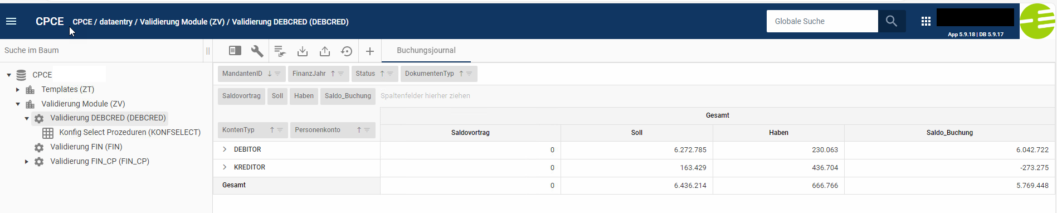
Task: Click the upload icon in toolbar
Action: (x=325, y=51)
